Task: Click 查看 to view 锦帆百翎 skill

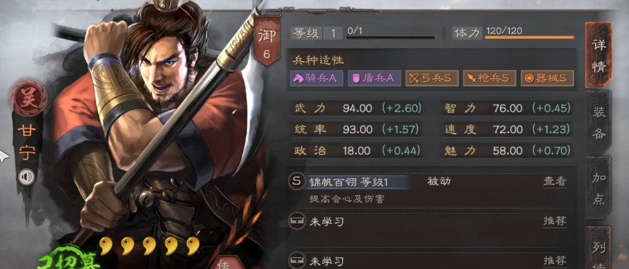Action: (555, 181)
